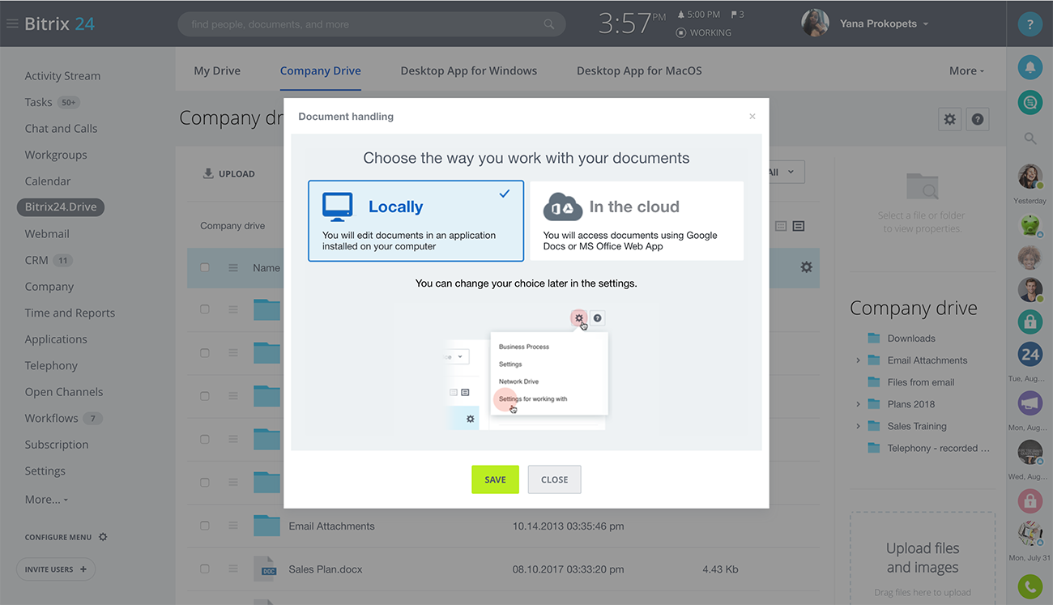Switch to the My Drive tab
Screen dimensions: 1053x605
[x=217, y=70]
